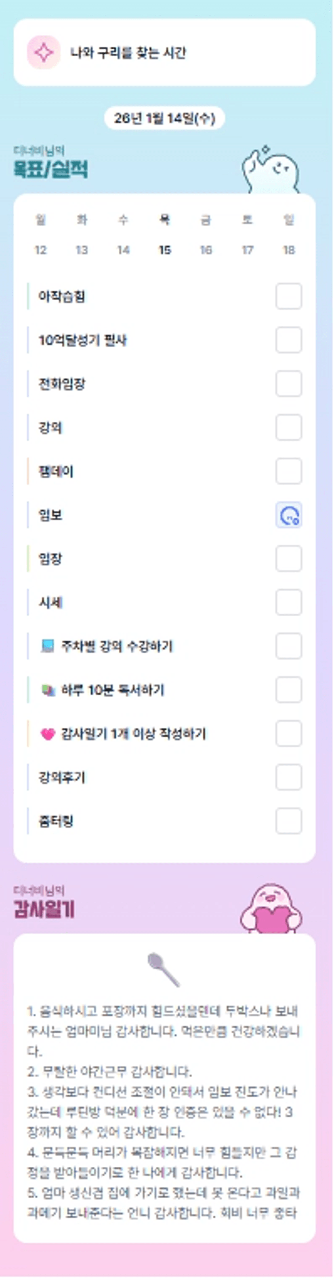Click the pink heart emoji beside 감사일기 goal
Viewport: 334px width, 1280px height.
(x=48, y=734)
